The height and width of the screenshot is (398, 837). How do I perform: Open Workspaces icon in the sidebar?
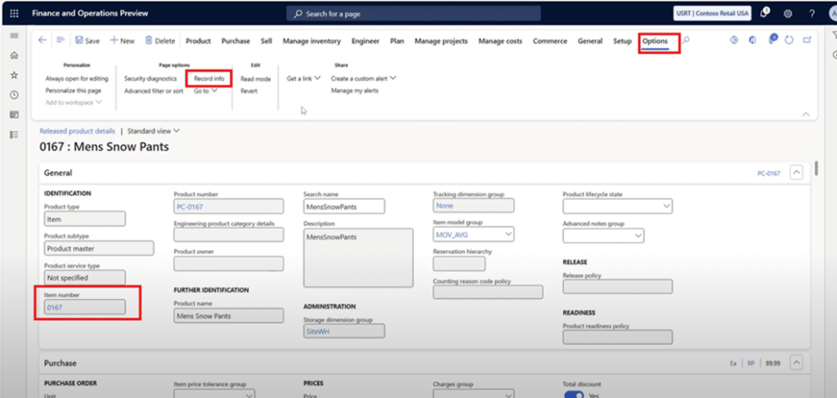15,114
